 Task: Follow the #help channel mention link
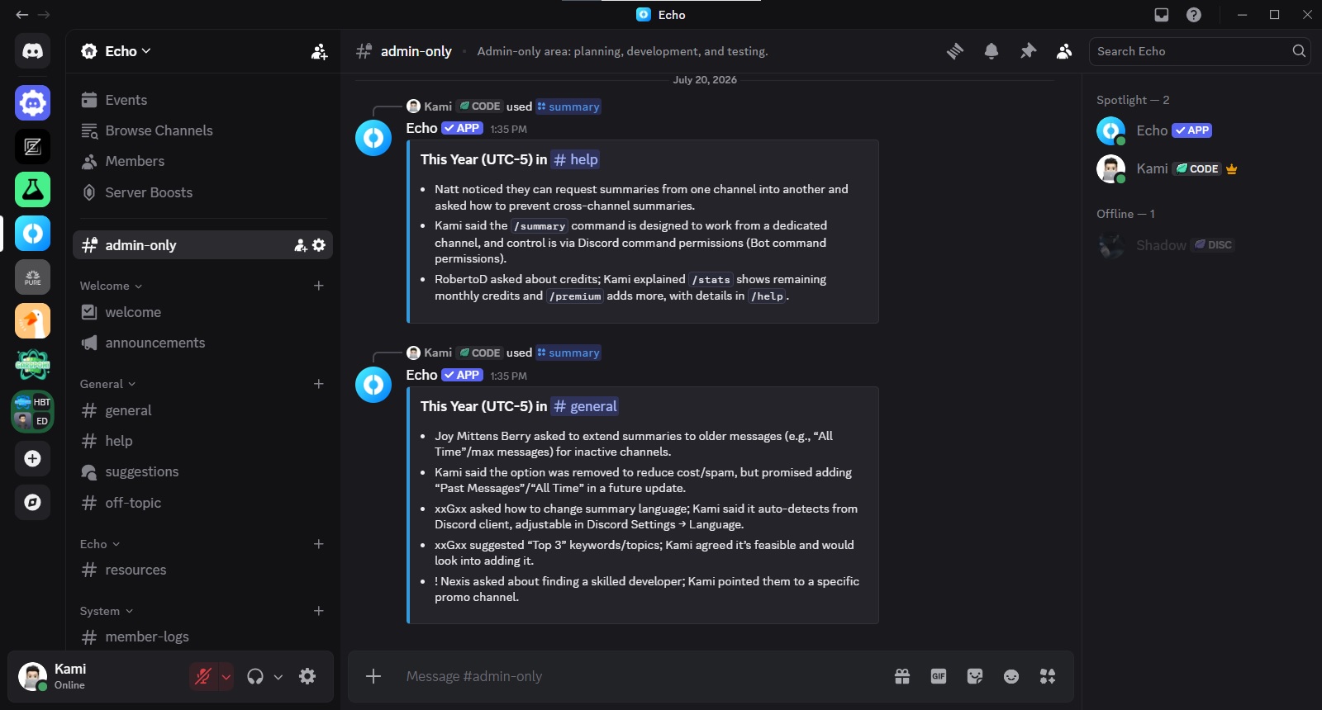tap(576, 159)
